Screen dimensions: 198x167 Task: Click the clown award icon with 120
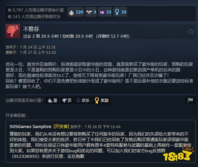(x=76, y=12)
